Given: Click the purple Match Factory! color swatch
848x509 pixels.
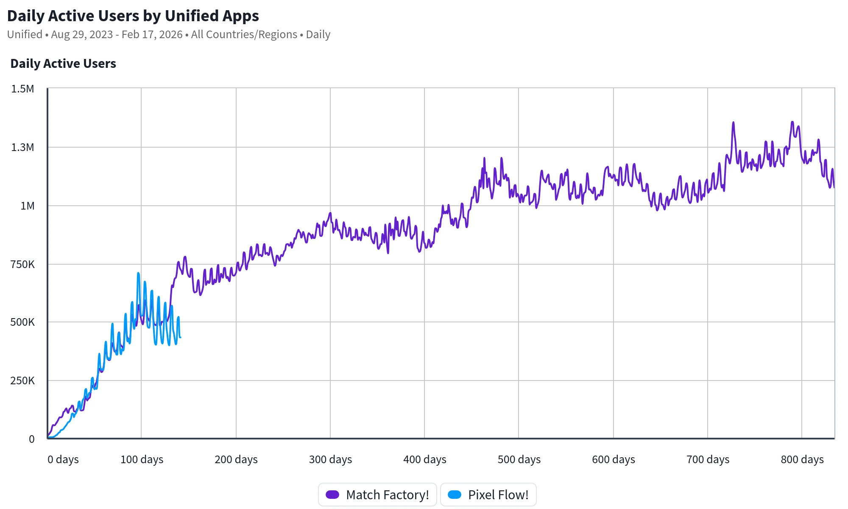Looking at the screenshot, I should click(332, 495).
